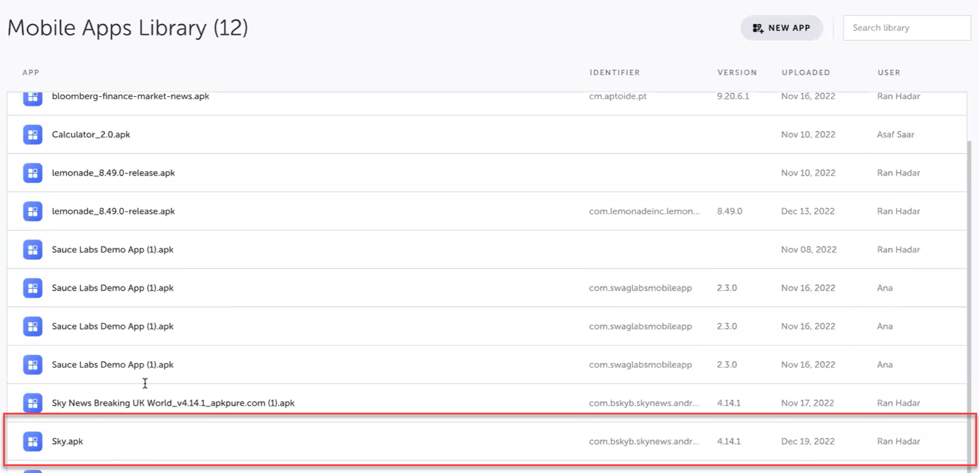Click the User column header
Screen dimensions: 979x473
[x=889, y=73]
